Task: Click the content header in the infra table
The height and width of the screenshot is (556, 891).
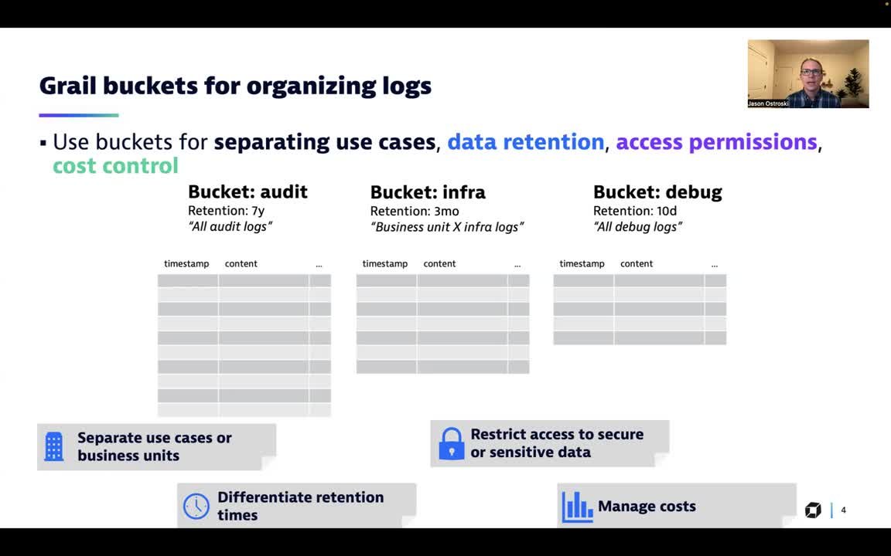Action: [x=439, y=264]
